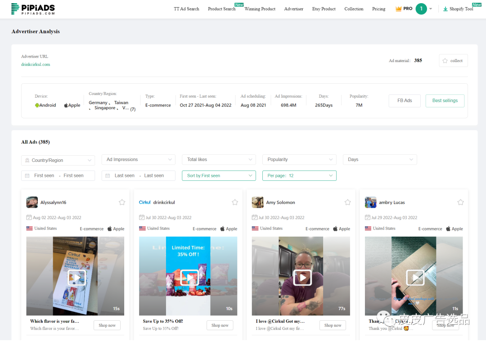The height and width of the screenshot is (341, 486).
Task: Open drinkcirkul.com advertiser link
Action: click(36, 64)
